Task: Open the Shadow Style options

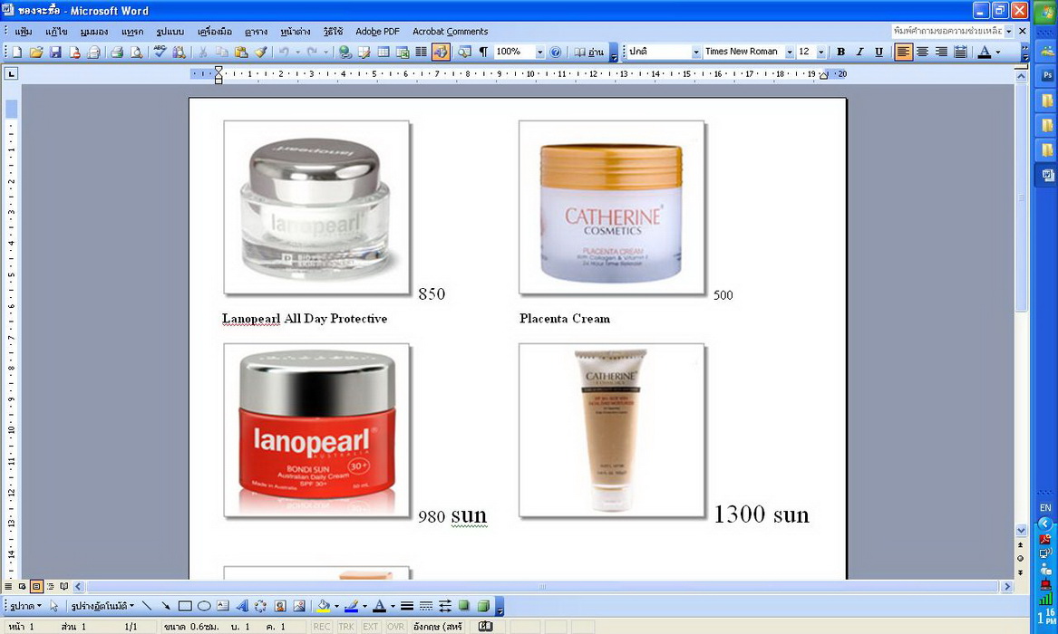Action: click(464, 607)
